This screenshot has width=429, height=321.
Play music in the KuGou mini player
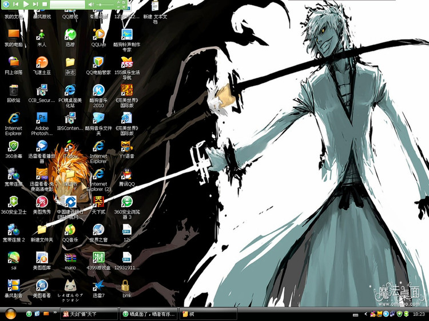pyautogui.click(x=26, y=4)
